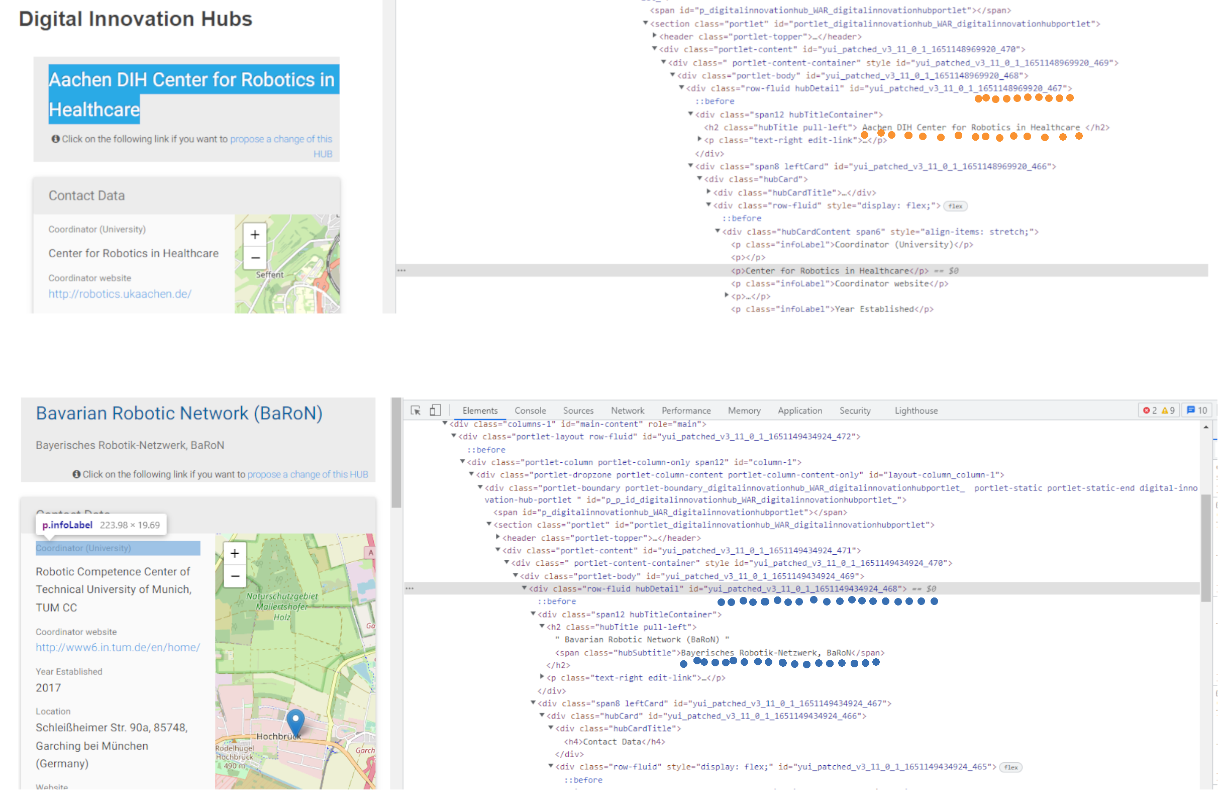Expand the collapsed hubCardTitle div node
This screenshot has width=1220, height=810.
[708, 192]
